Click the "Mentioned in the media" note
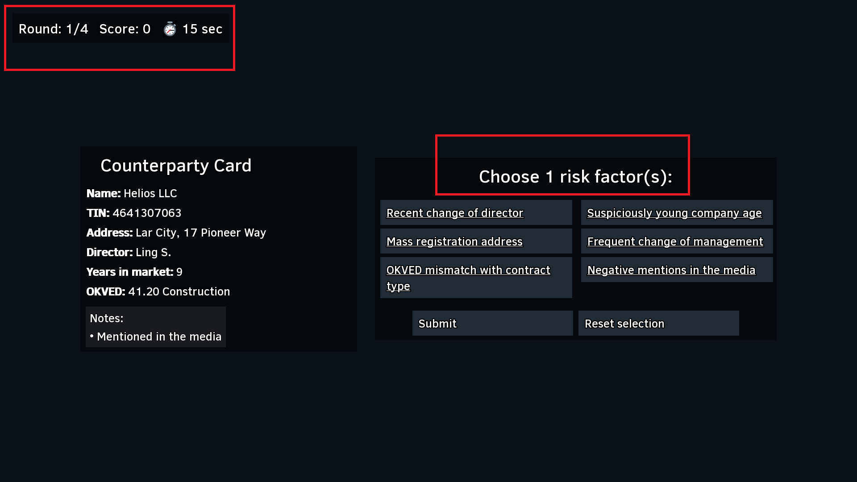This screenshot has height=482, width=857. [159, 337]
